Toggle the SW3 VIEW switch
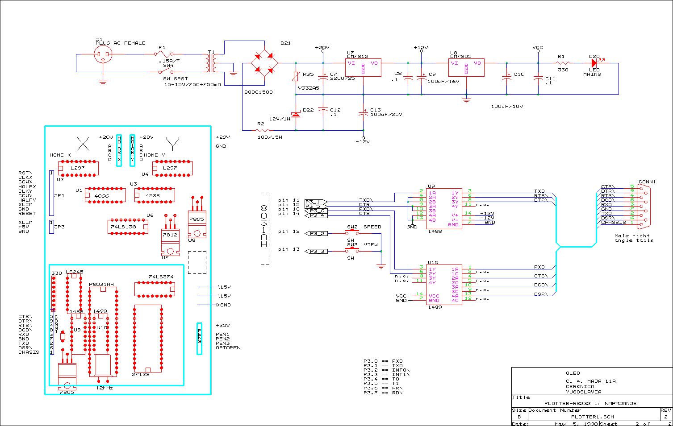The height and width of the screenshot is (426, 673). pyautogui.click(x=352, y=251)
